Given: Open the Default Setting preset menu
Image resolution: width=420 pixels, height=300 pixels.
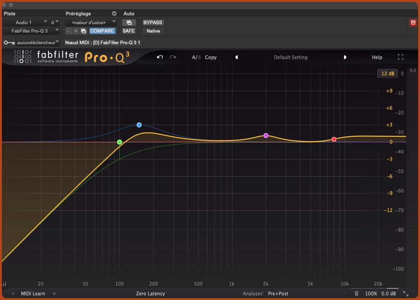Looking at the screenshot, I should point(290,57).
